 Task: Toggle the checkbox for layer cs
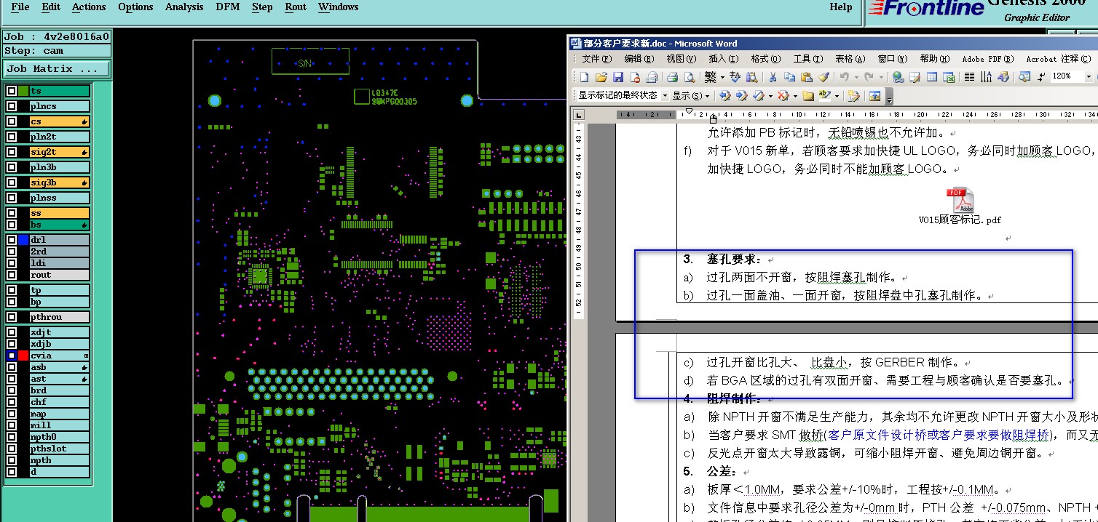point(12,121)
